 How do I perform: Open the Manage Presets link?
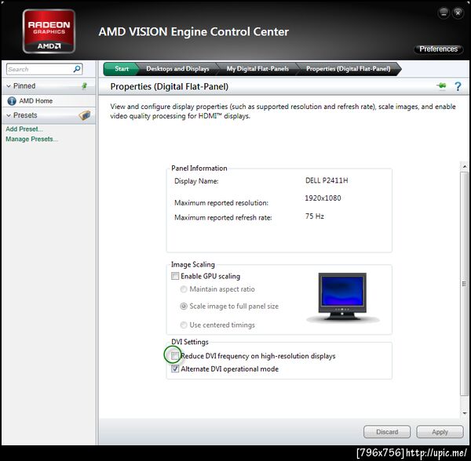31,139
